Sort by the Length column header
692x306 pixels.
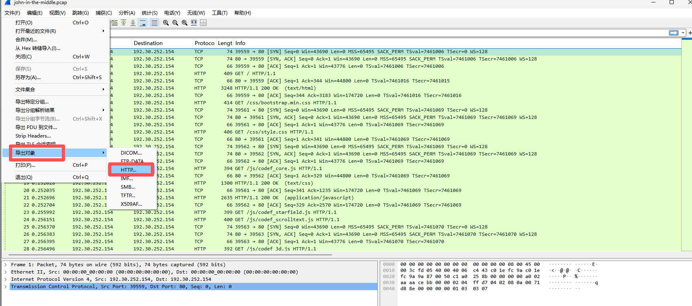(x=225, y=43)
